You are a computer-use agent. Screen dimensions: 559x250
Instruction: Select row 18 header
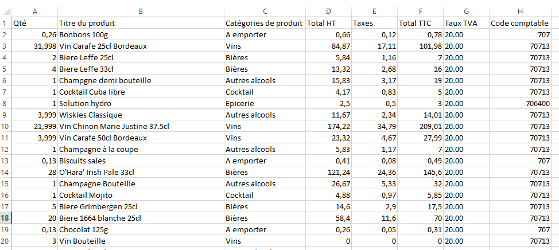[5, 218]
